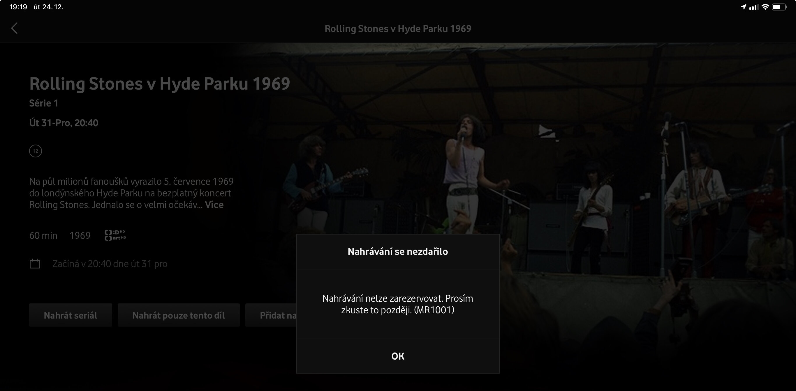This screenshot has height=391, width=796.
Task: Click the 19:19 clock in status bar
Action: (18, 7)
